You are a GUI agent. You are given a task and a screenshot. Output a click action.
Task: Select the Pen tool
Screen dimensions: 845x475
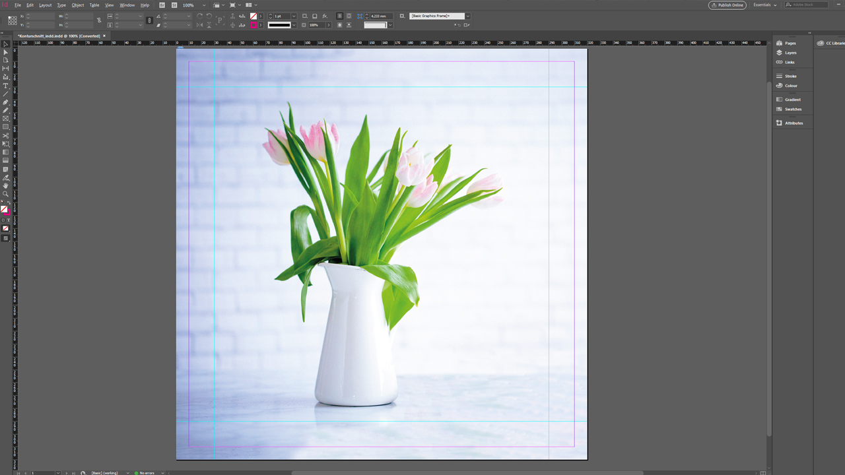[x=6, y=102]
